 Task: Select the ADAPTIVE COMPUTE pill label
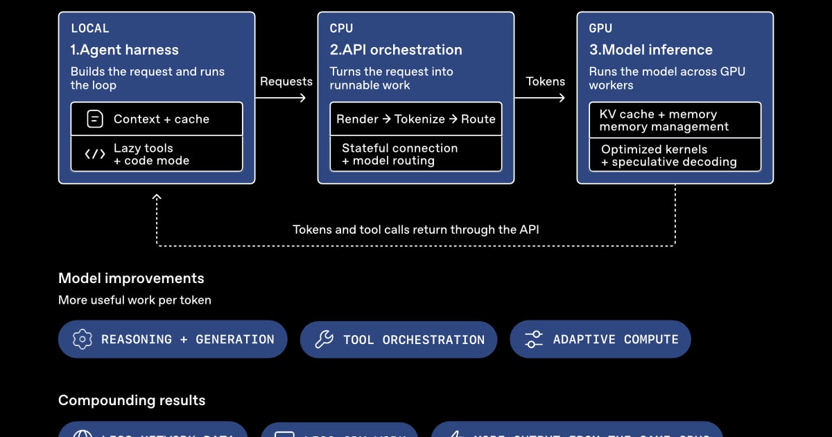tap(616, 339)
